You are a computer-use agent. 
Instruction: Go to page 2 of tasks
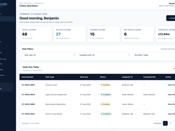[x=170, y=123]
